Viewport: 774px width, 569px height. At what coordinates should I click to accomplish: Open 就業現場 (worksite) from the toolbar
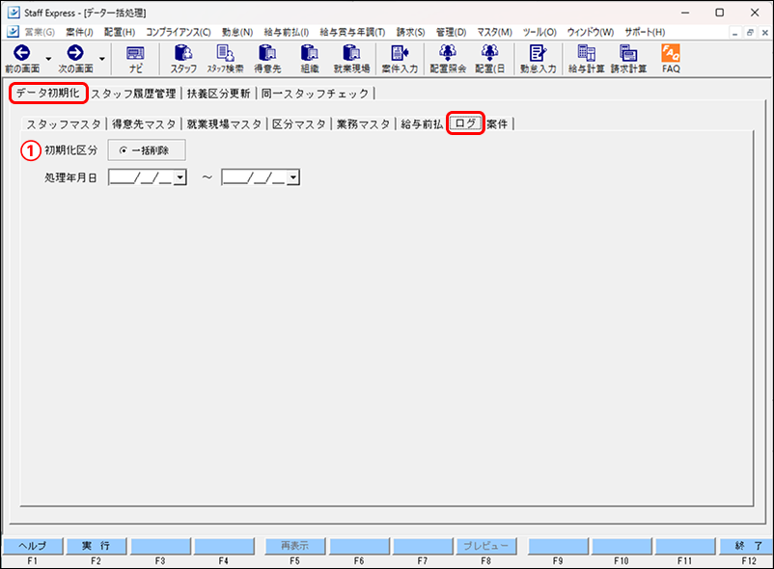[351, 58]
